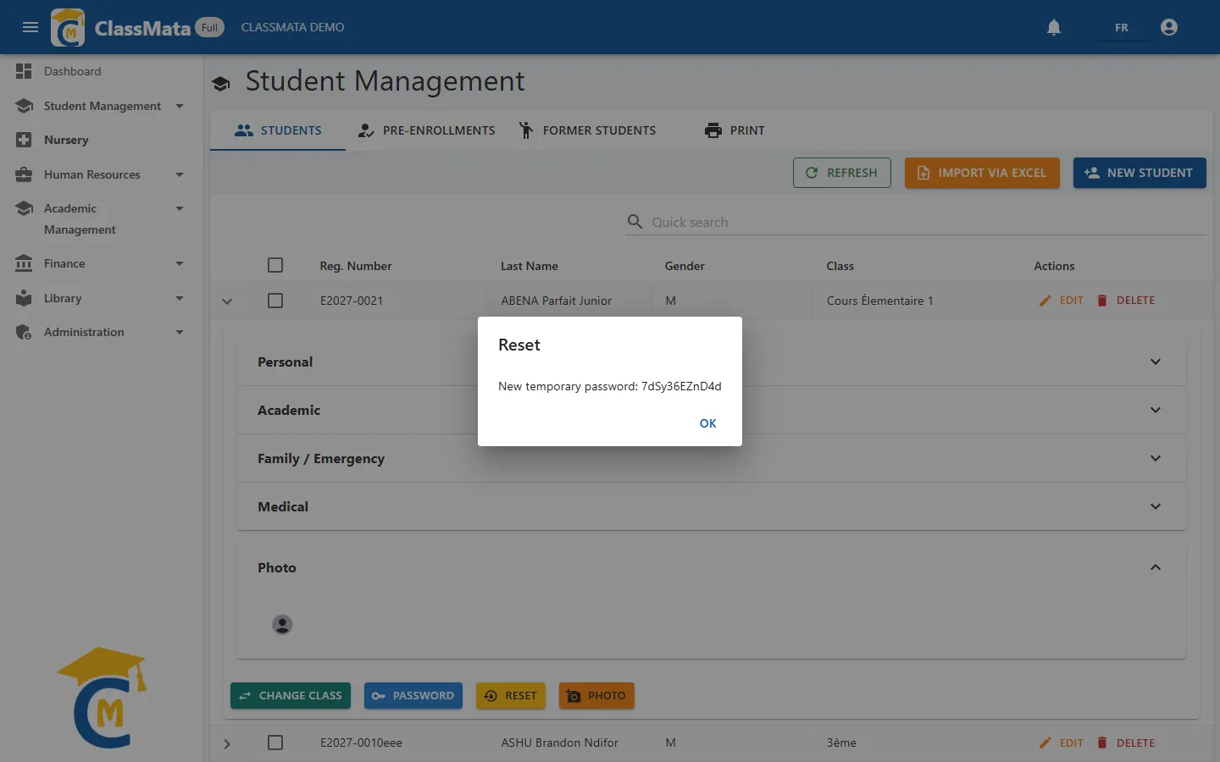Open the notifications bell
The width and height of the screenshot is (1220, 762).
coord(1054,27)
